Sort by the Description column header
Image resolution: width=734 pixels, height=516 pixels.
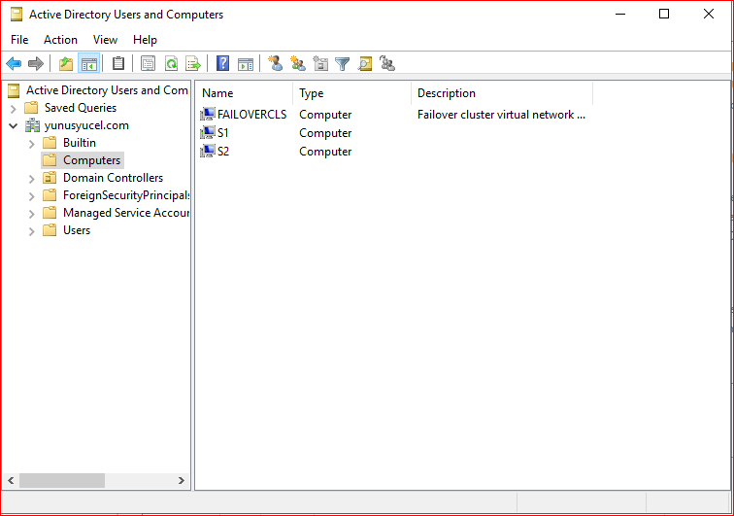502,93
